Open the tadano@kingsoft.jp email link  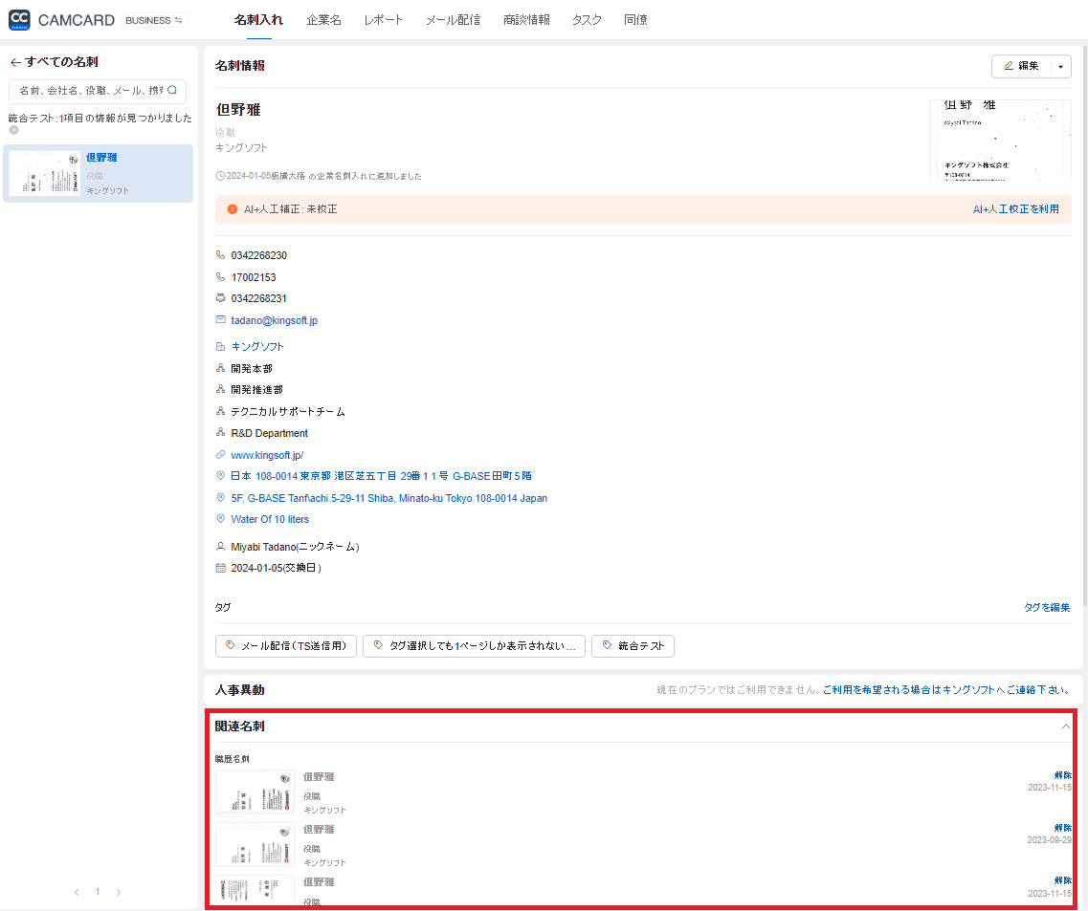pos(274,320)
